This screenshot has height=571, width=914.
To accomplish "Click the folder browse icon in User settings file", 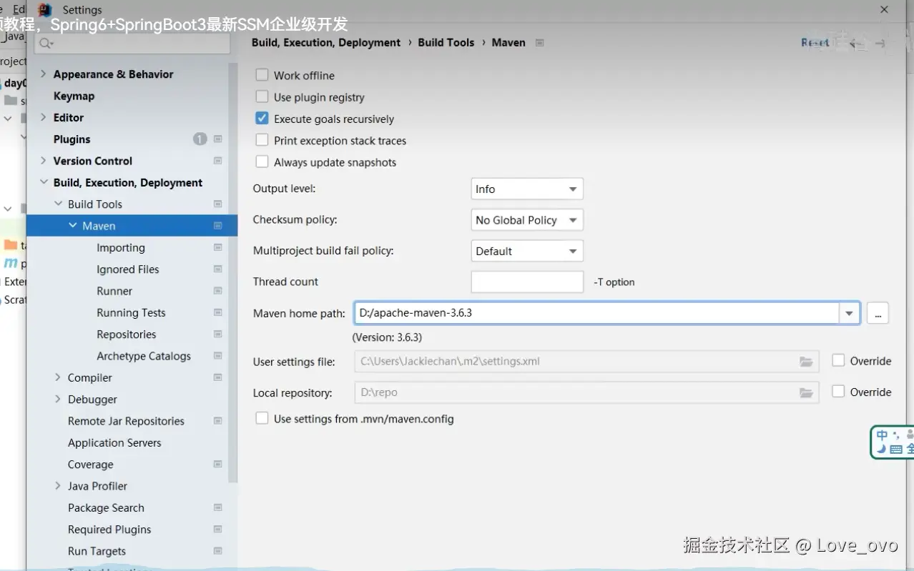I will 806,362.
